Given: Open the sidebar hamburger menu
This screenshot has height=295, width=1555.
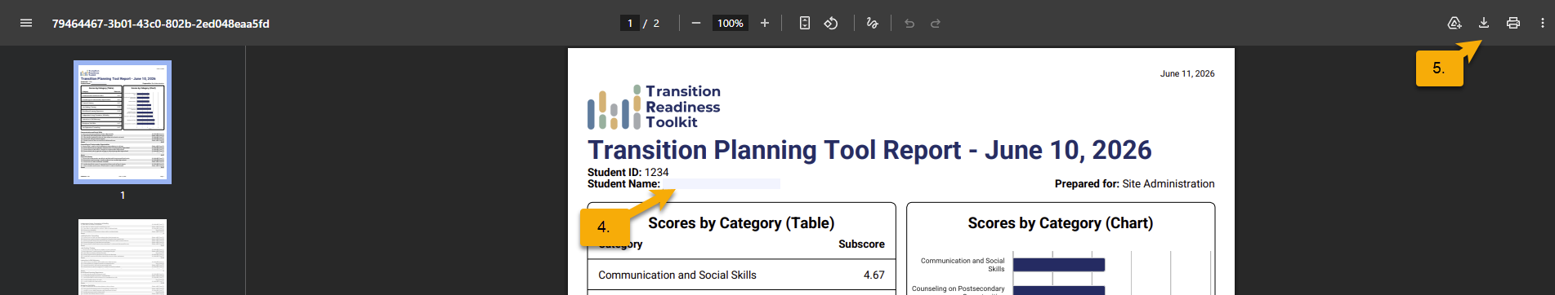Looking at the screenshot, I should (x=26, y=23).
